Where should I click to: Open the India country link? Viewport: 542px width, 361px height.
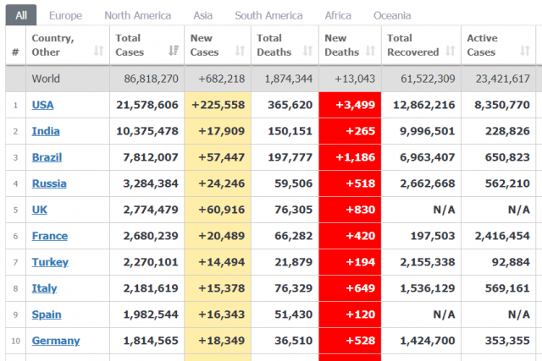(x=46, y=131)
